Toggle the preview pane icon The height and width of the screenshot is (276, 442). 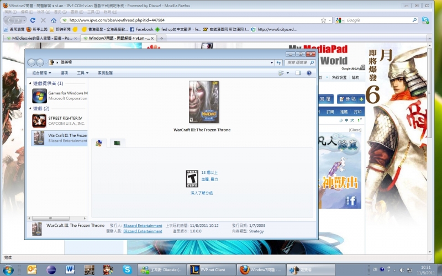[x=298, y=73]
